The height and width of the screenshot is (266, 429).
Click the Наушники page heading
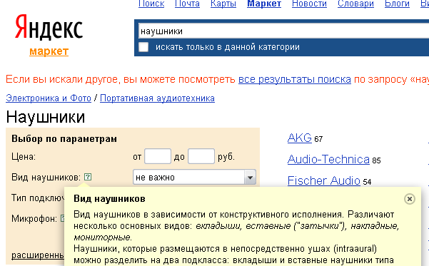pos(46,117)
